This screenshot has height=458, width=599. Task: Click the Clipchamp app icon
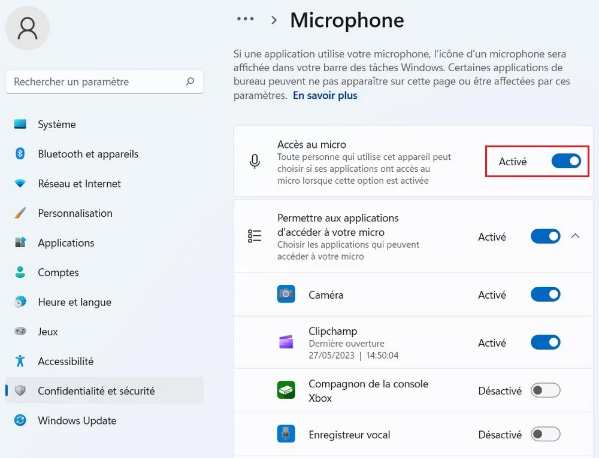286,342
